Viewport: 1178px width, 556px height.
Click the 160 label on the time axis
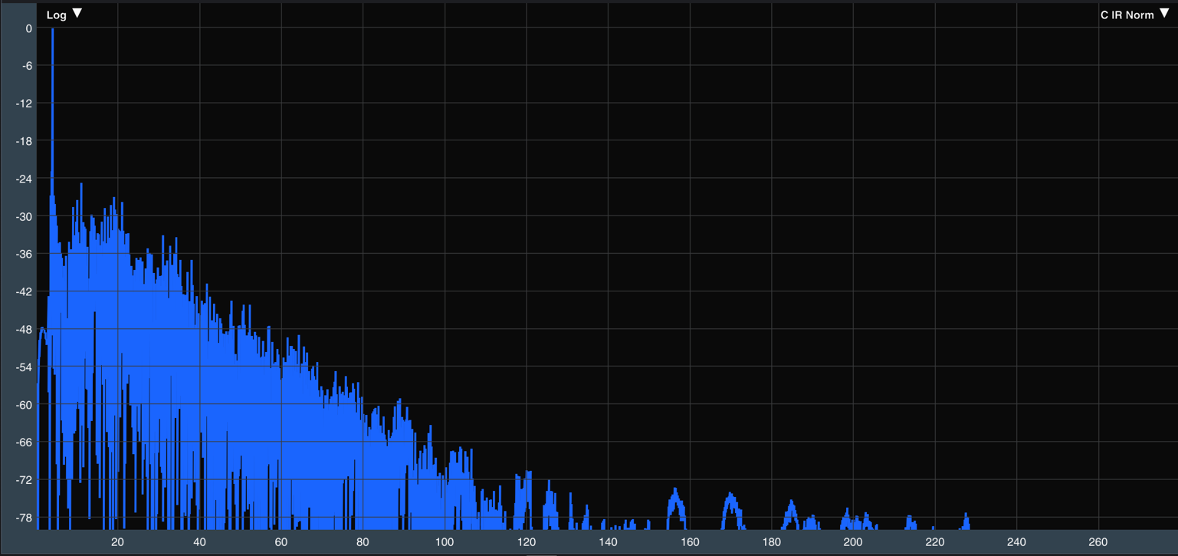(x=690, y=542)
